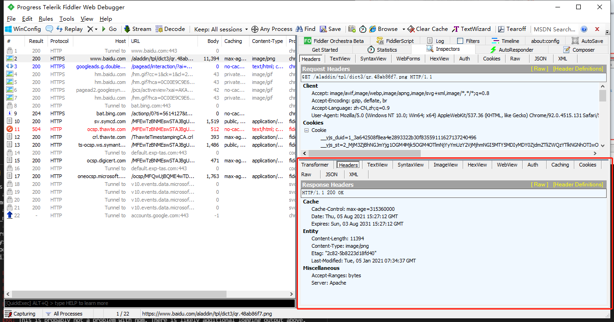
Task: Select the Any Process target tool
Action: point(272,29)
